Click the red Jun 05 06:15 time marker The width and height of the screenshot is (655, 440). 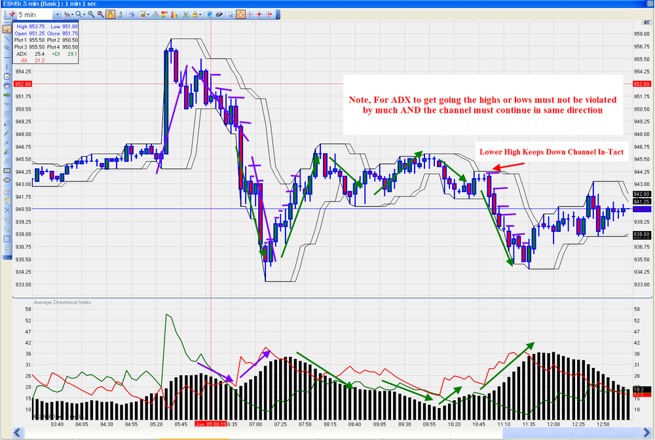click(x=211, y=424)
